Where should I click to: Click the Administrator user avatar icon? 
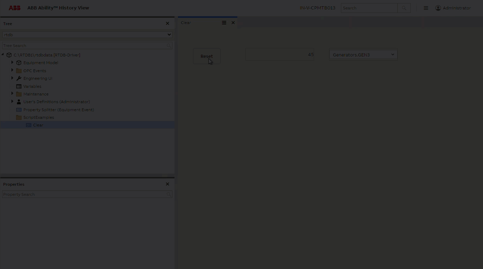point(438,8)
